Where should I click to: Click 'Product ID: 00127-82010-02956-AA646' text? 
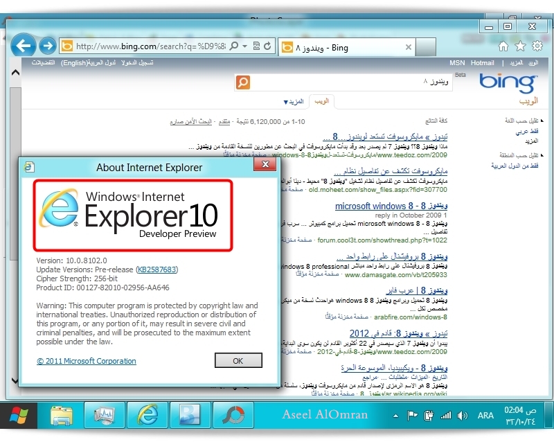coord(102,288)
